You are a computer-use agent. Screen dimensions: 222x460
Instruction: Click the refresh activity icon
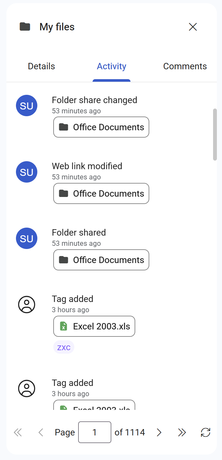pos(205,432)
